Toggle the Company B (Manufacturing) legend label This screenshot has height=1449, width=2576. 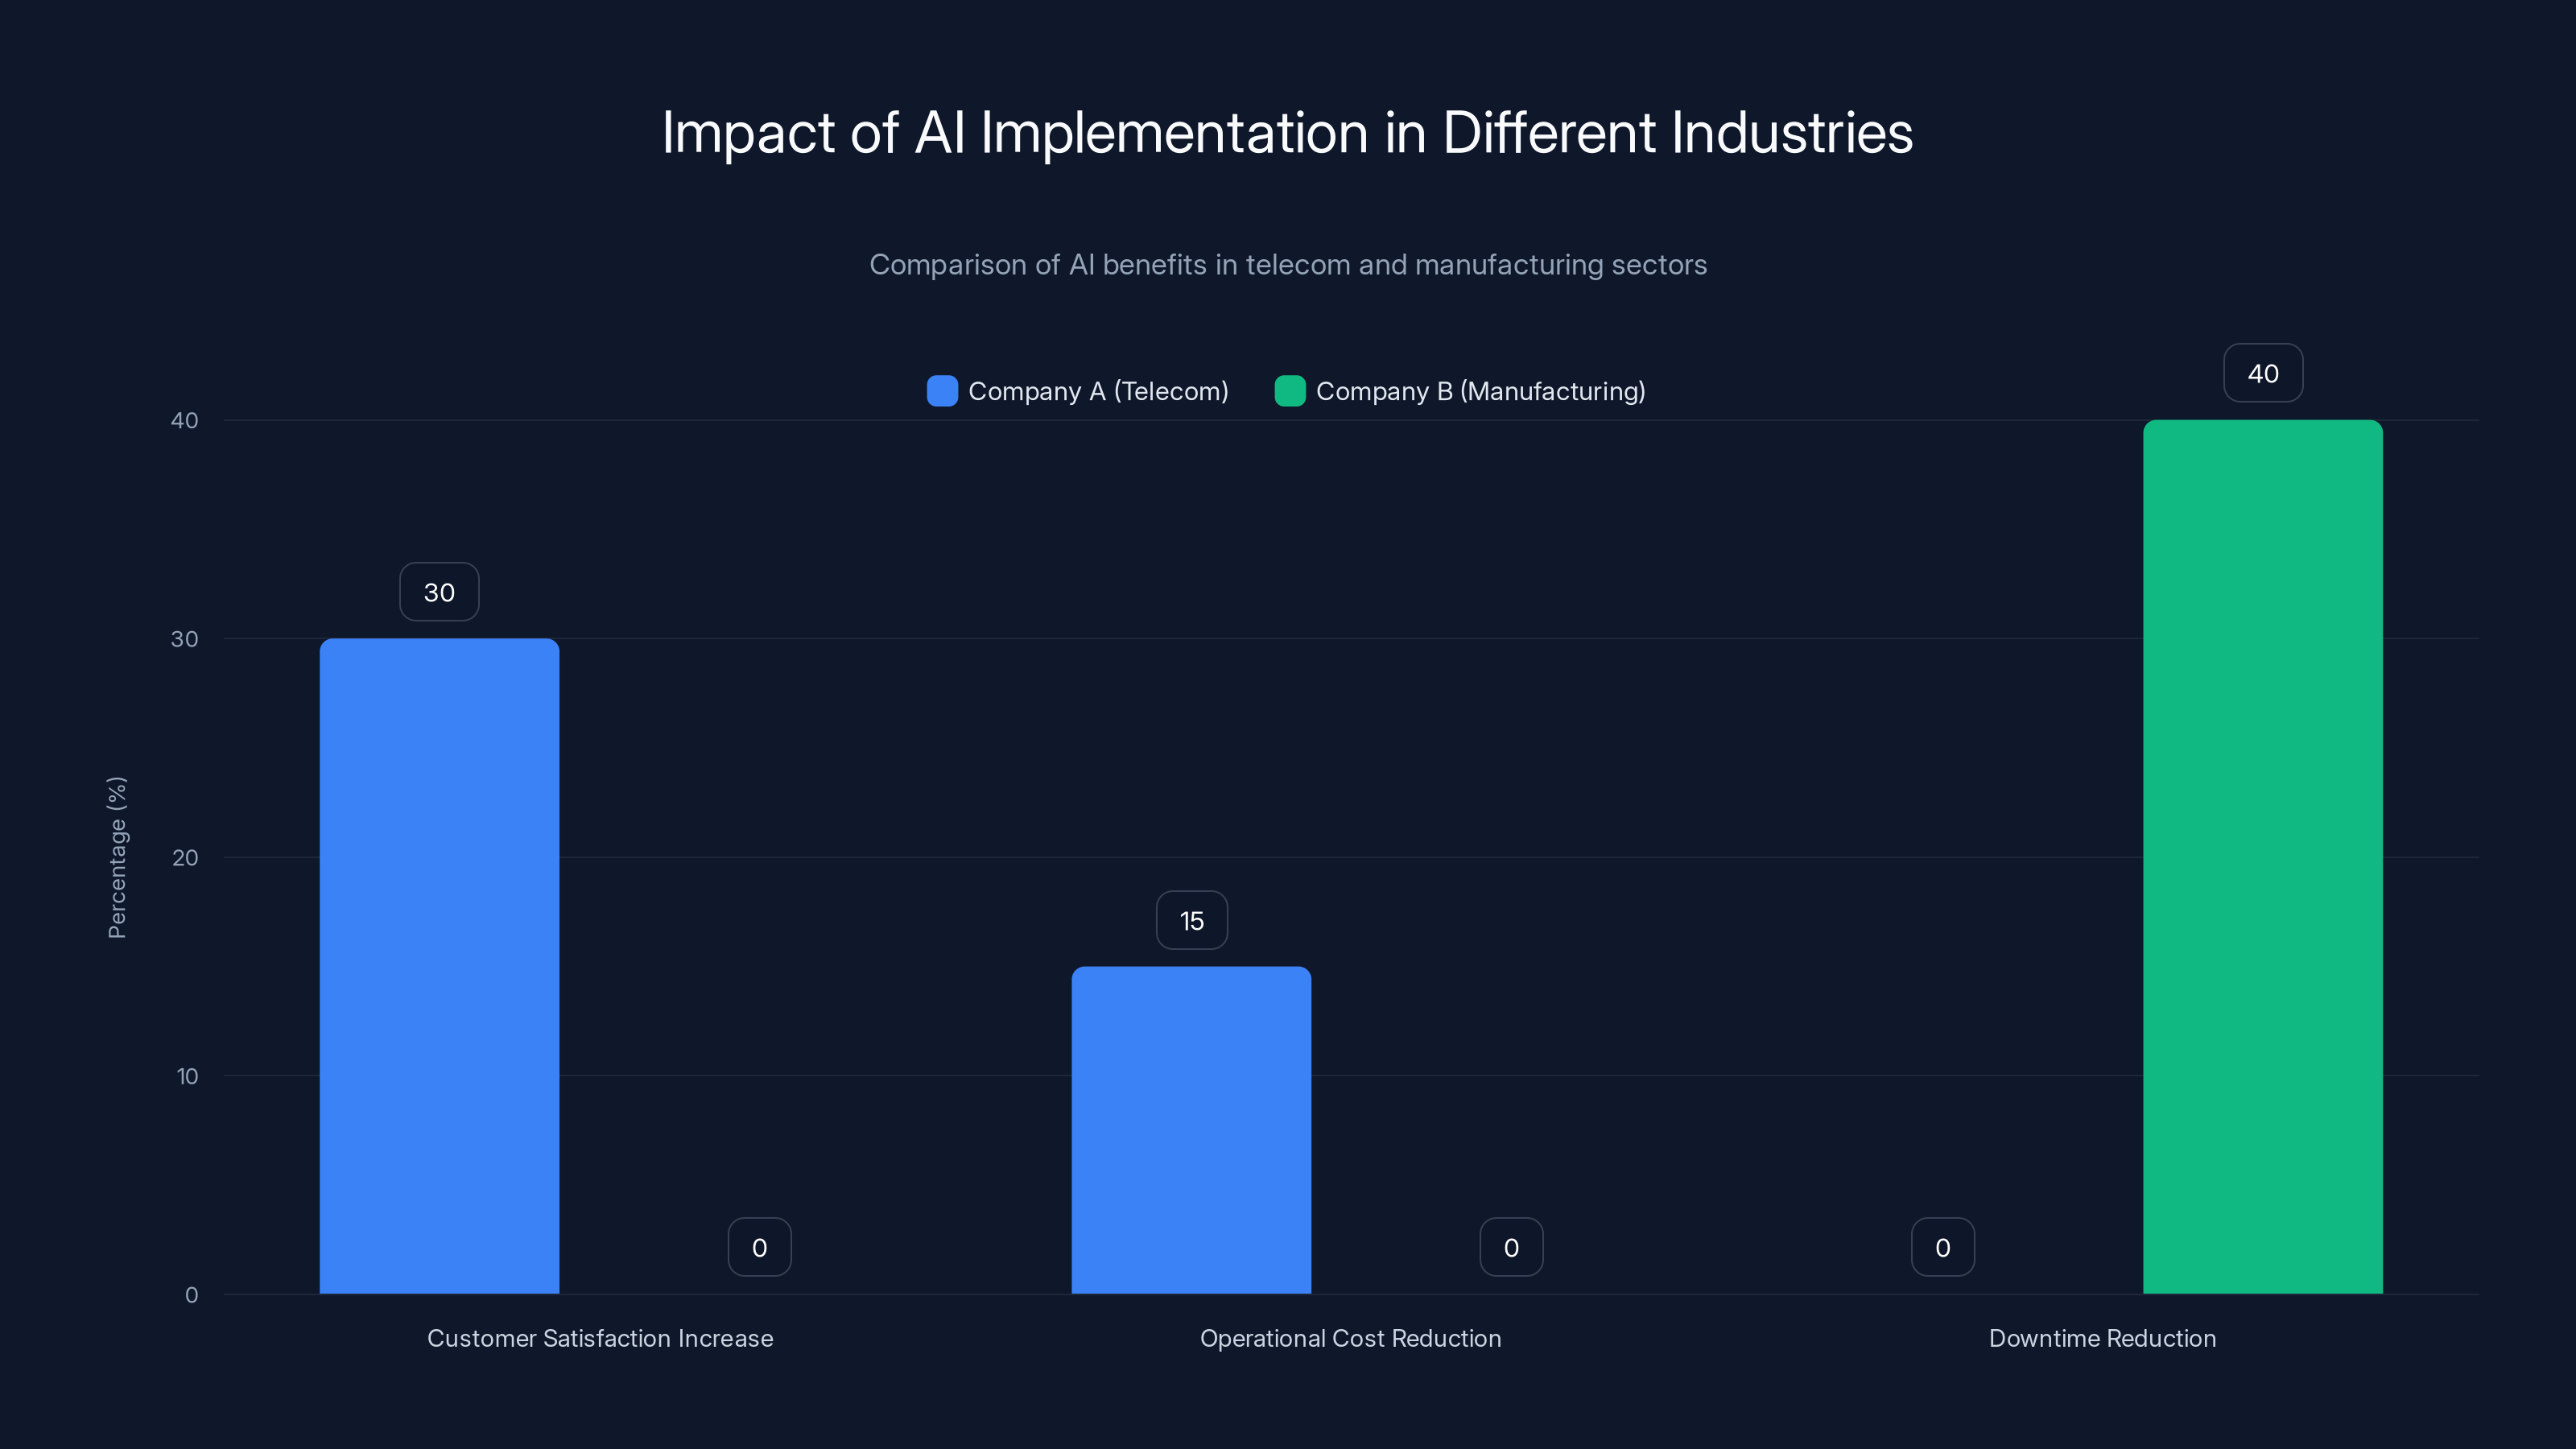tap(1480, 391)
